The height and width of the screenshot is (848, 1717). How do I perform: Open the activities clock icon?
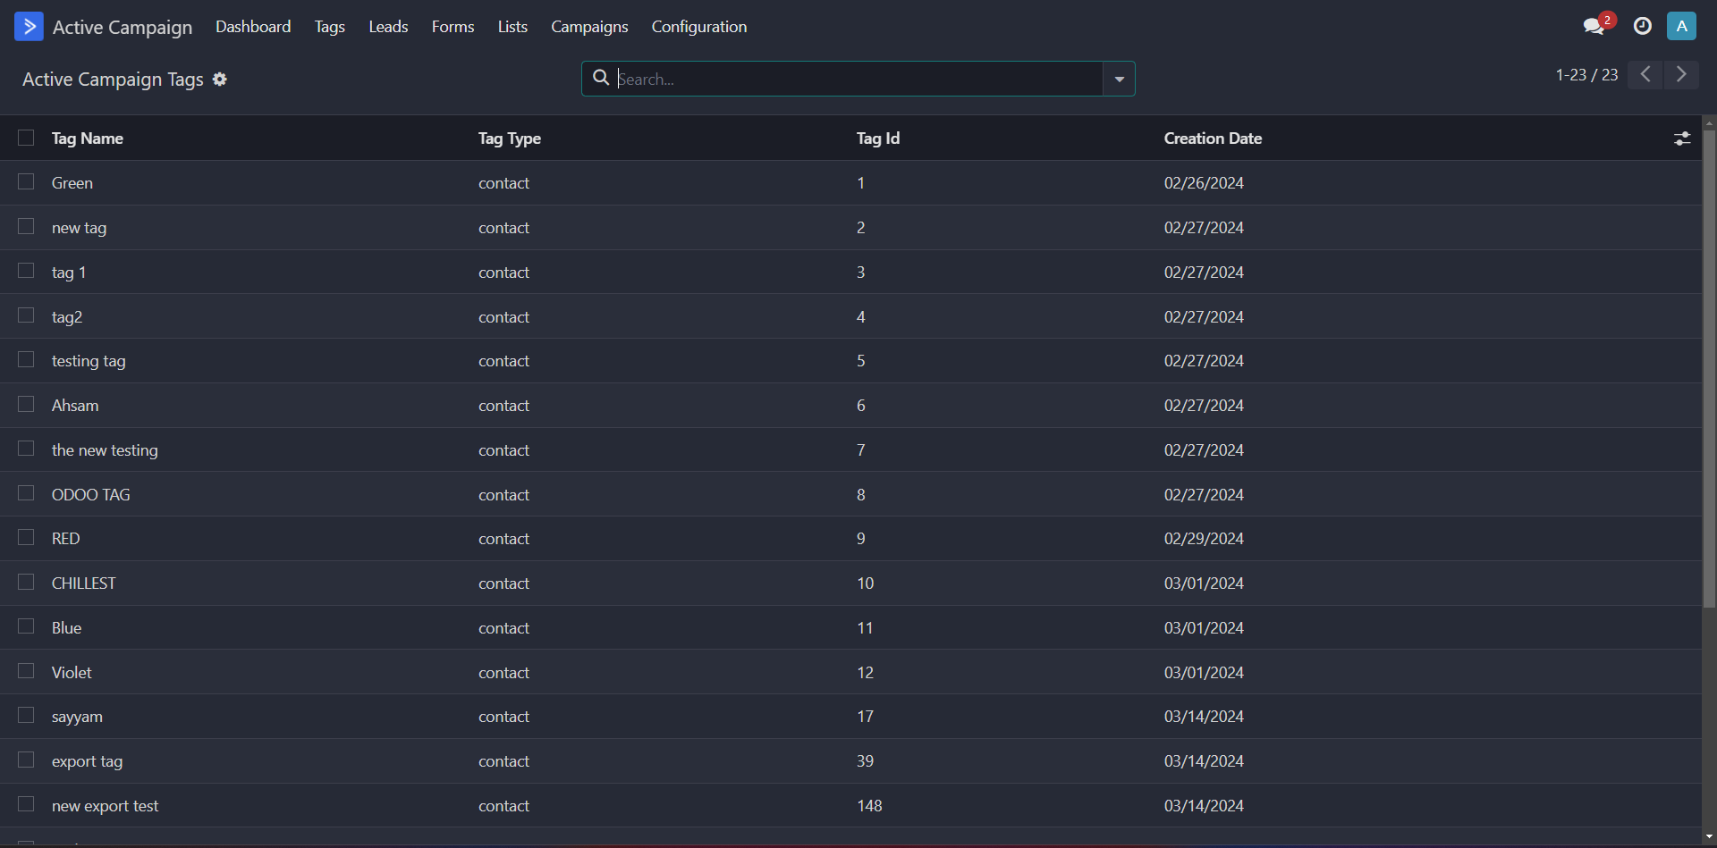tap(1643, 27)
